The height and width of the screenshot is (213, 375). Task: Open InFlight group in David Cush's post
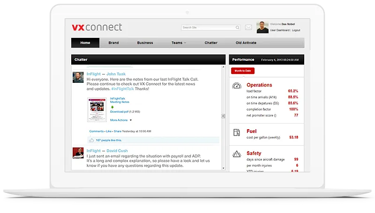[x=93, y=151]
